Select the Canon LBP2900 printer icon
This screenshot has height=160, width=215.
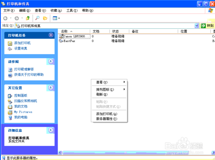[61, 36]
